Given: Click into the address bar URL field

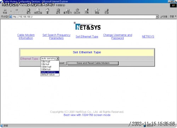Looking at the screenshot, I should pyautogui.click(x=84, y=17).
